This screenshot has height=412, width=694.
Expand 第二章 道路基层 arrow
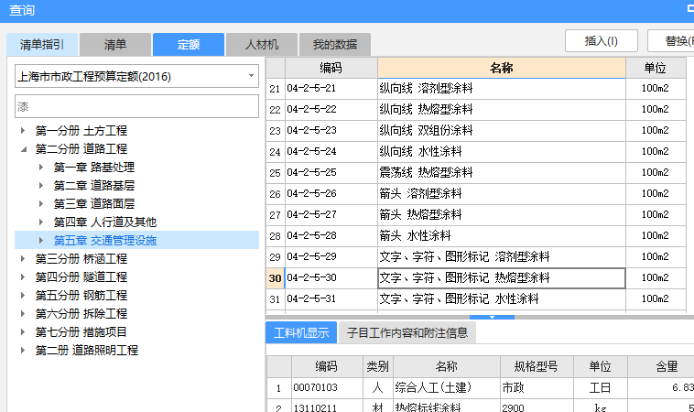40,186
